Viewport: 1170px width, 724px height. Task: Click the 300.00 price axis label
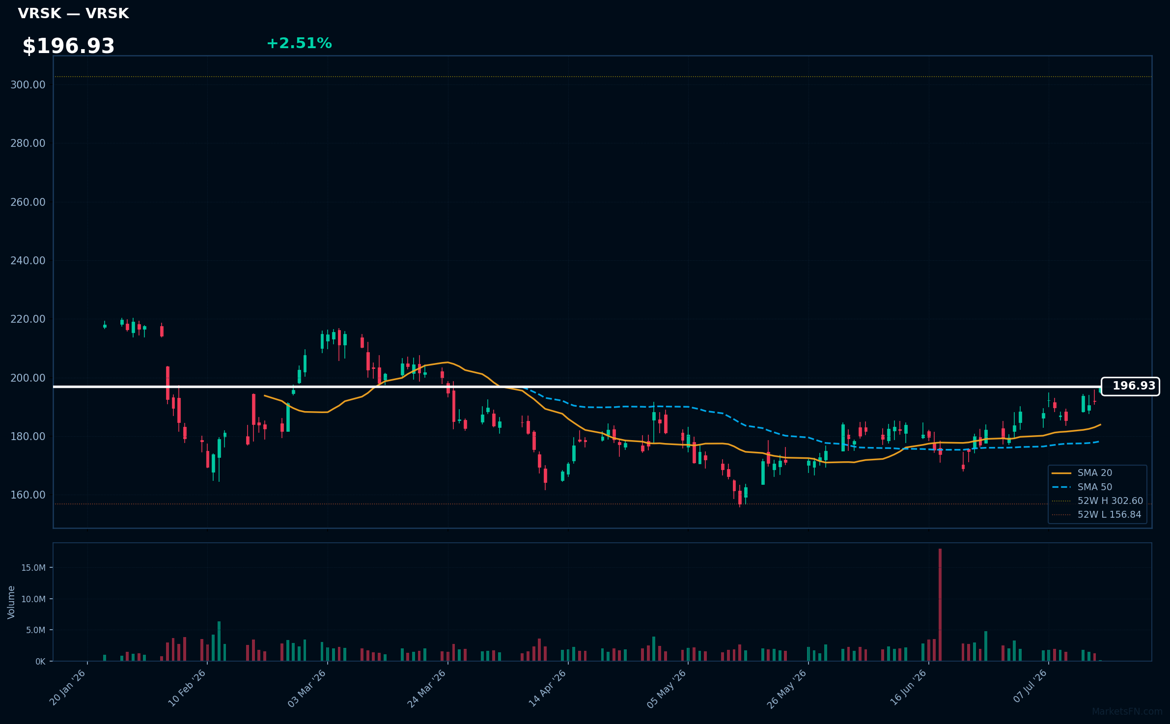point(28,84)
